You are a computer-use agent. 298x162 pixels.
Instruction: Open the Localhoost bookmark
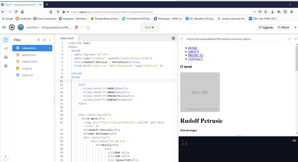point(23,19)
